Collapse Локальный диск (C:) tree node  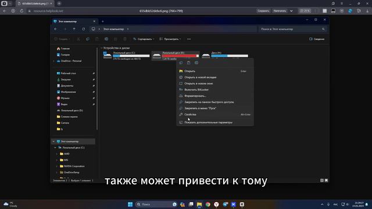coord(55,147)
